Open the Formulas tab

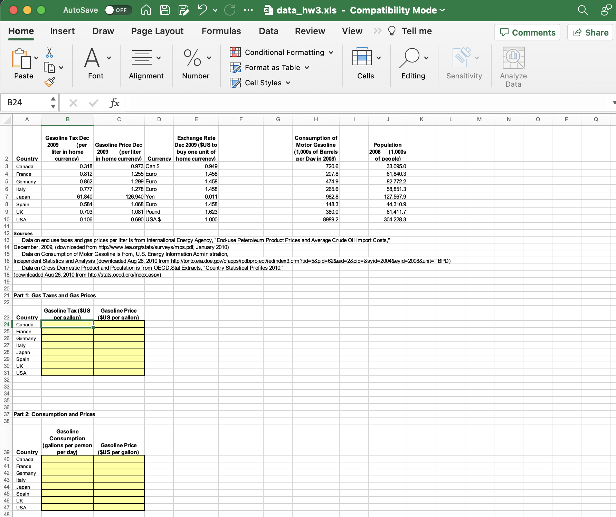pyautogui.click(x=221, y=31)
